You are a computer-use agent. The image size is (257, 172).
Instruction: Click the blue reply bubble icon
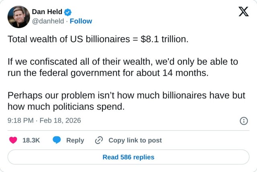57,140
